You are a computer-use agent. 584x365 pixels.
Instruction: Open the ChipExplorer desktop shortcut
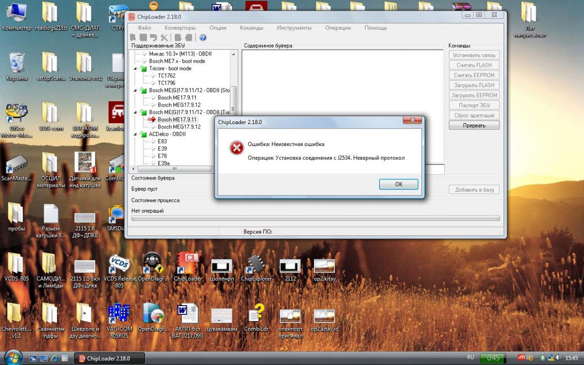[256, 268]
